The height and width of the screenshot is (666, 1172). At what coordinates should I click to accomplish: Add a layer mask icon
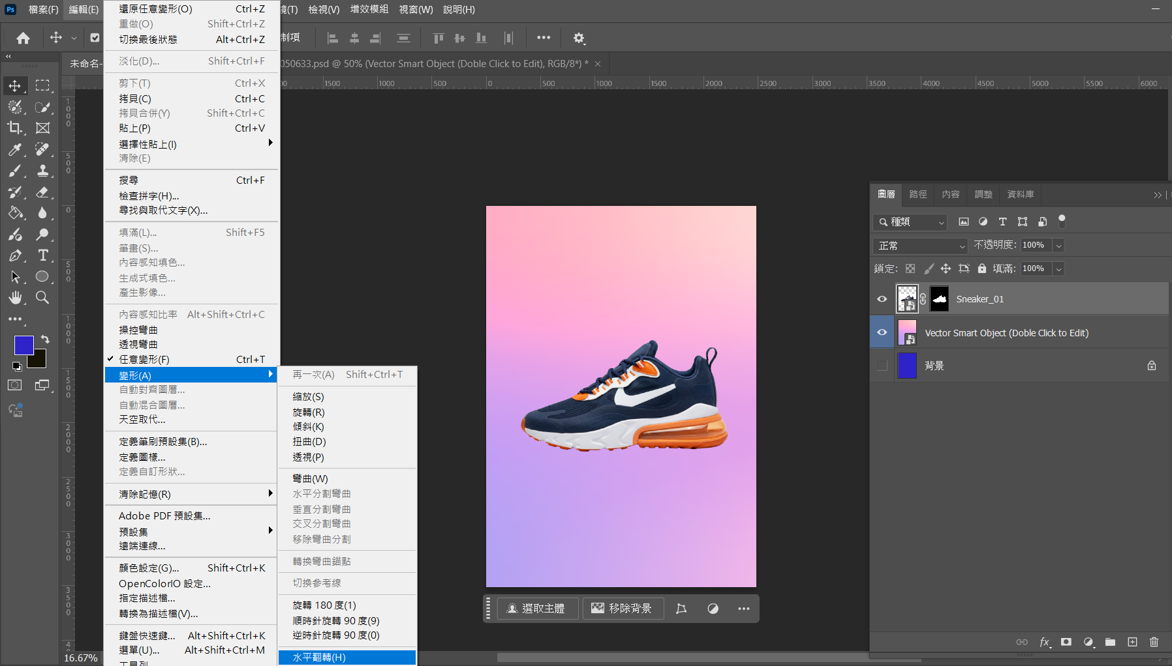pos(1066,642)
